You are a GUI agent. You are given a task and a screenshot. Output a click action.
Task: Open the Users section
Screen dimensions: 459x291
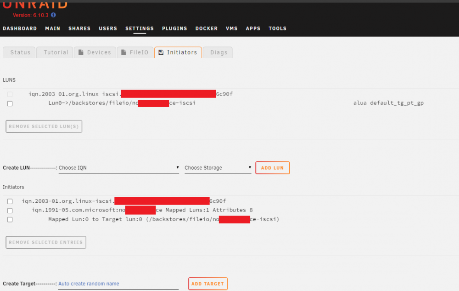[x=108, y=29]
